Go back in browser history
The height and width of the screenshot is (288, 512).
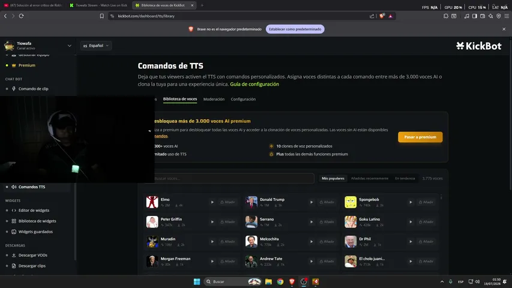pyautogui.click(x=5, y=16)
